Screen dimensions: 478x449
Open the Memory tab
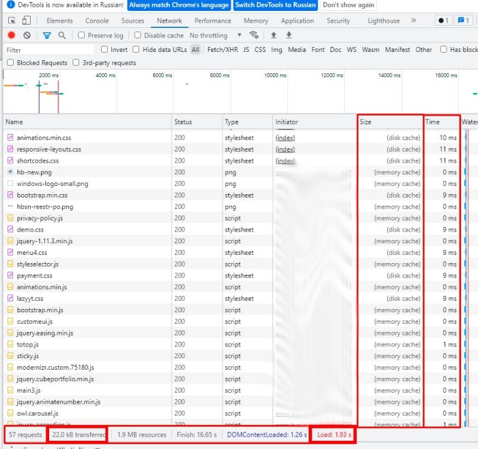click(256, 21)
